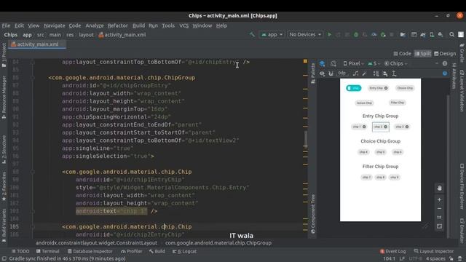The image size is (466, 262).
Task: Click the orange warning marker above the editor scrollbar
Action: coord(305,61)
